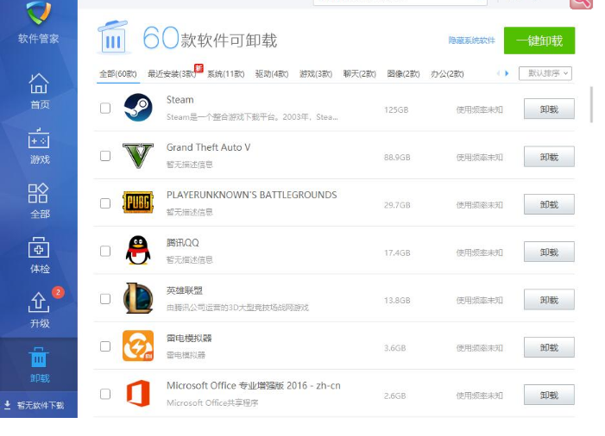Select the 系统(11款) tab

point(226,73)
